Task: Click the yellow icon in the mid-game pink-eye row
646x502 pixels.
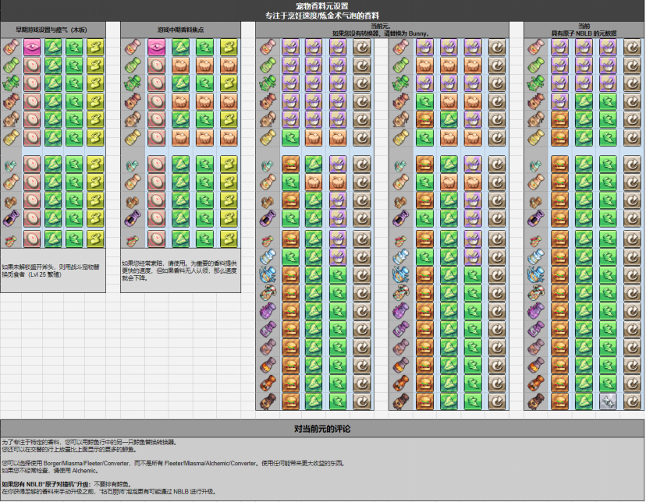Action: point(229,48)
